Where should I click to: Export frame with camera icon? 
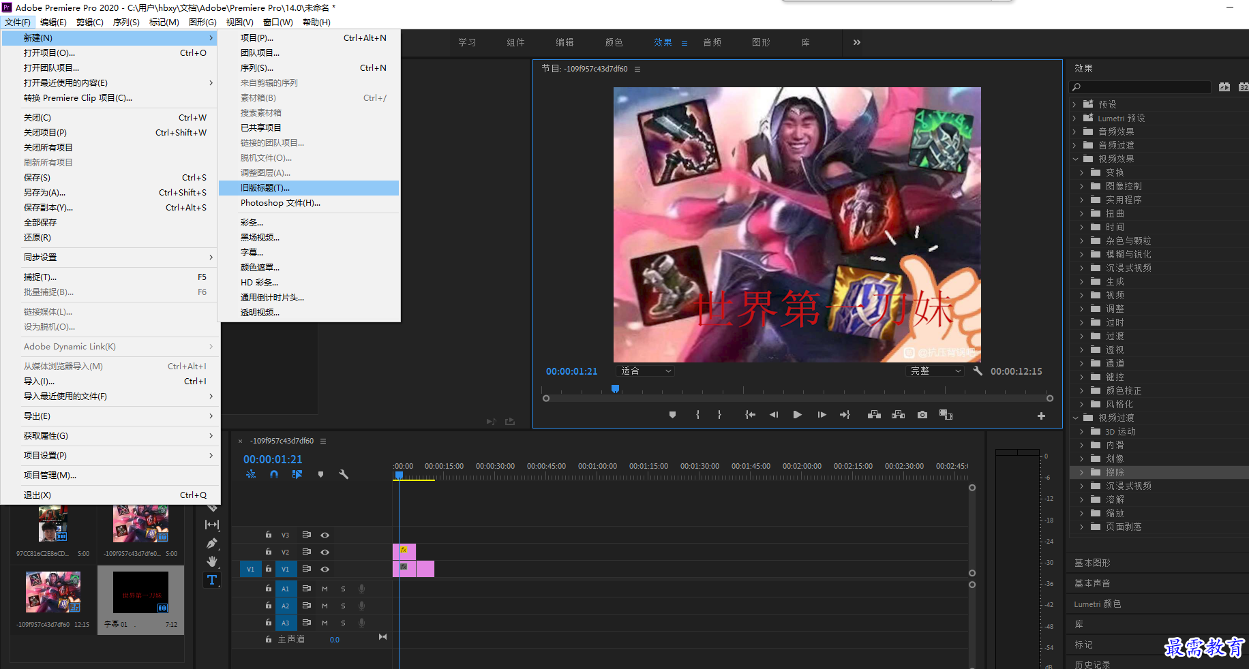click(x=922, y=415)
